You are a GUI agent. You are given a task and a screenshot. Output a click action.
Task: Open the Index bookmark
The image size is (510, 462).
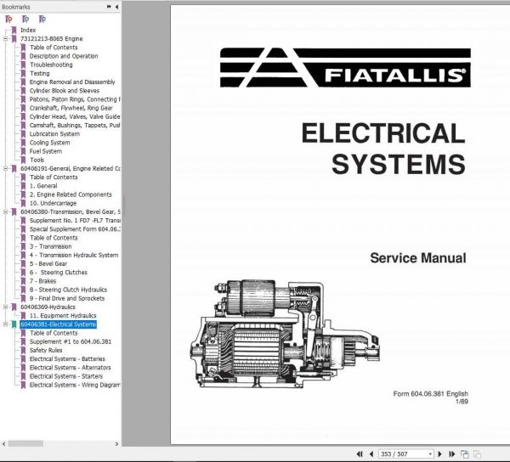point(28,30)
